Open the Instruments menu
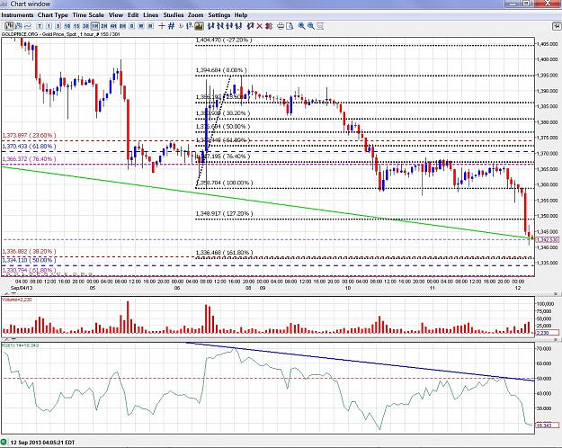This screenshot has width=562, height=448. tap(17, 15)
